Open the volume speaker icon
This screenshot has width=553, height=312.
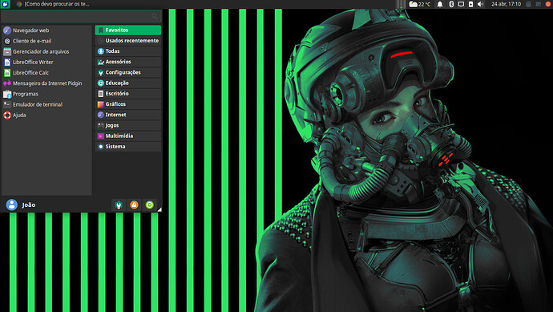[x=480, y=4]
